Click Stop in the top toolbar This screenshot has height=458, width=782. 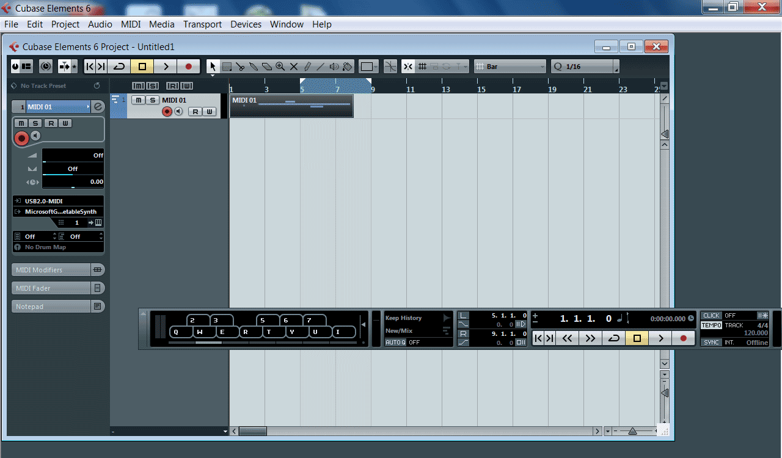pyautogui.click(x=142, y=67)
